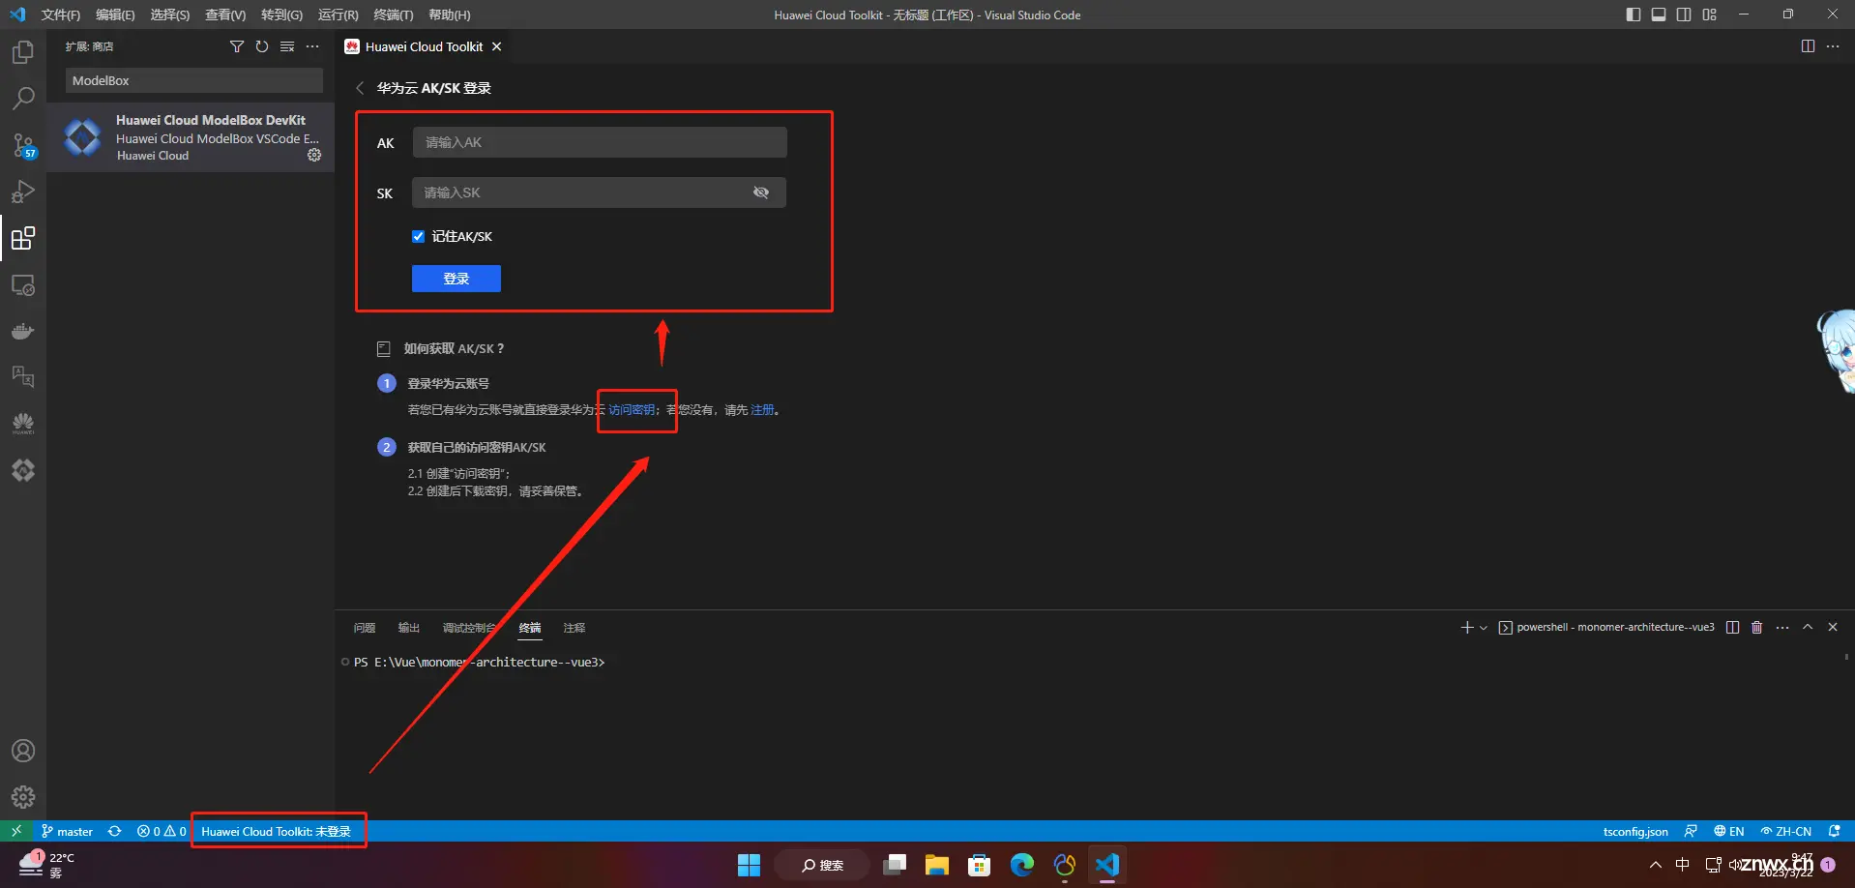Customize layout icon in title bar
Image resolution: width=1855 pixels, height=888 pixels.
click(x=1710, y=15)
